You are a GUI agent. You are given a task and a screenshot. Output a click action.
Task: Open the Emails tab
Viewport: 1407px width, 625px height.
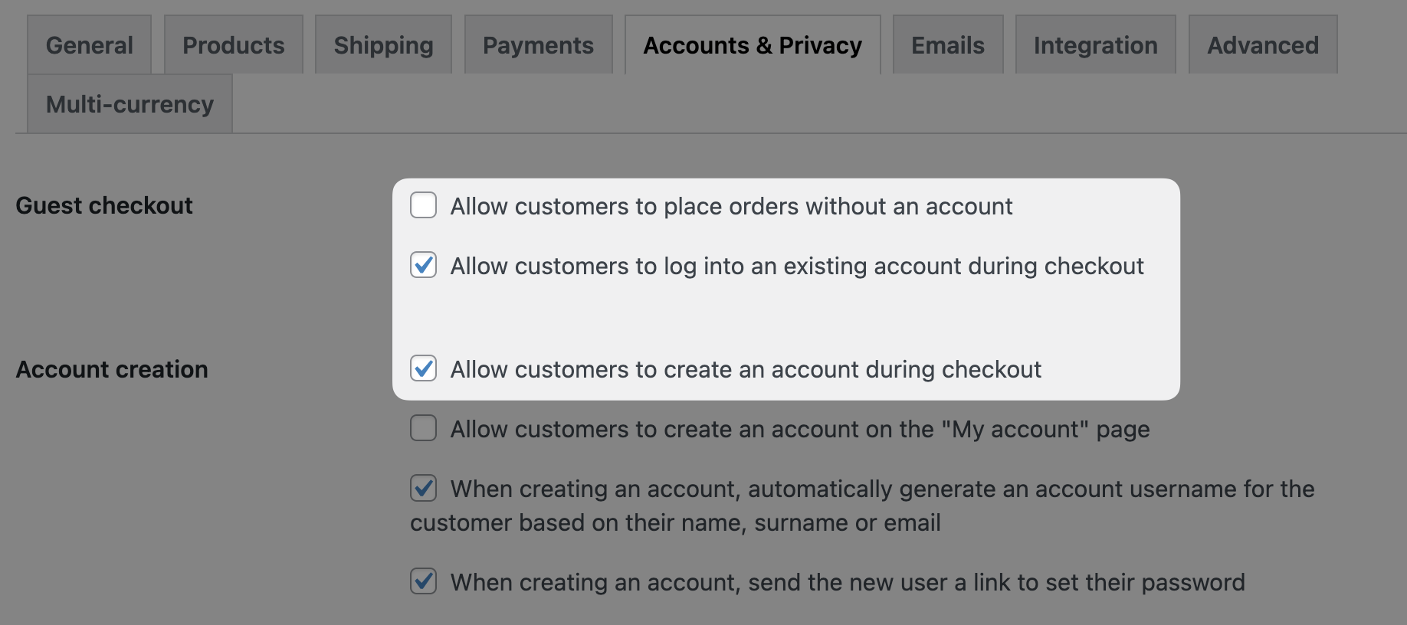pos(947,45)
